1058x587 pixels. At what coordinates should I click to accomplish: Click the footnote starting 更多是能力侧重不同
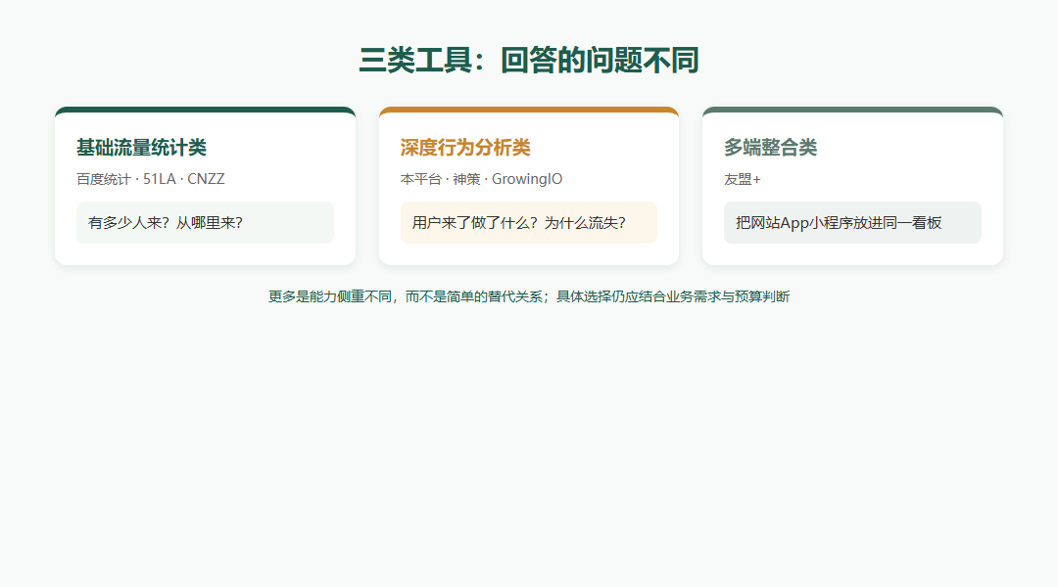point(529,296)
